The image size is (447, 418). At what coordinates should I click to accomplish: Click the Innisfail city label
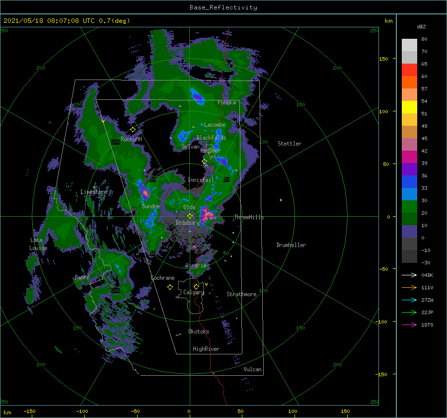point(201,180)
